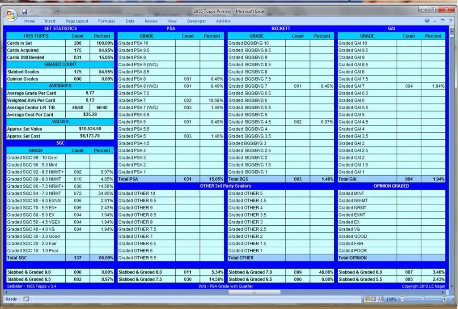Open the Data ribbon tab
Image resolution: width=458 pixels, height=309 pixels.
pos(130,21)
